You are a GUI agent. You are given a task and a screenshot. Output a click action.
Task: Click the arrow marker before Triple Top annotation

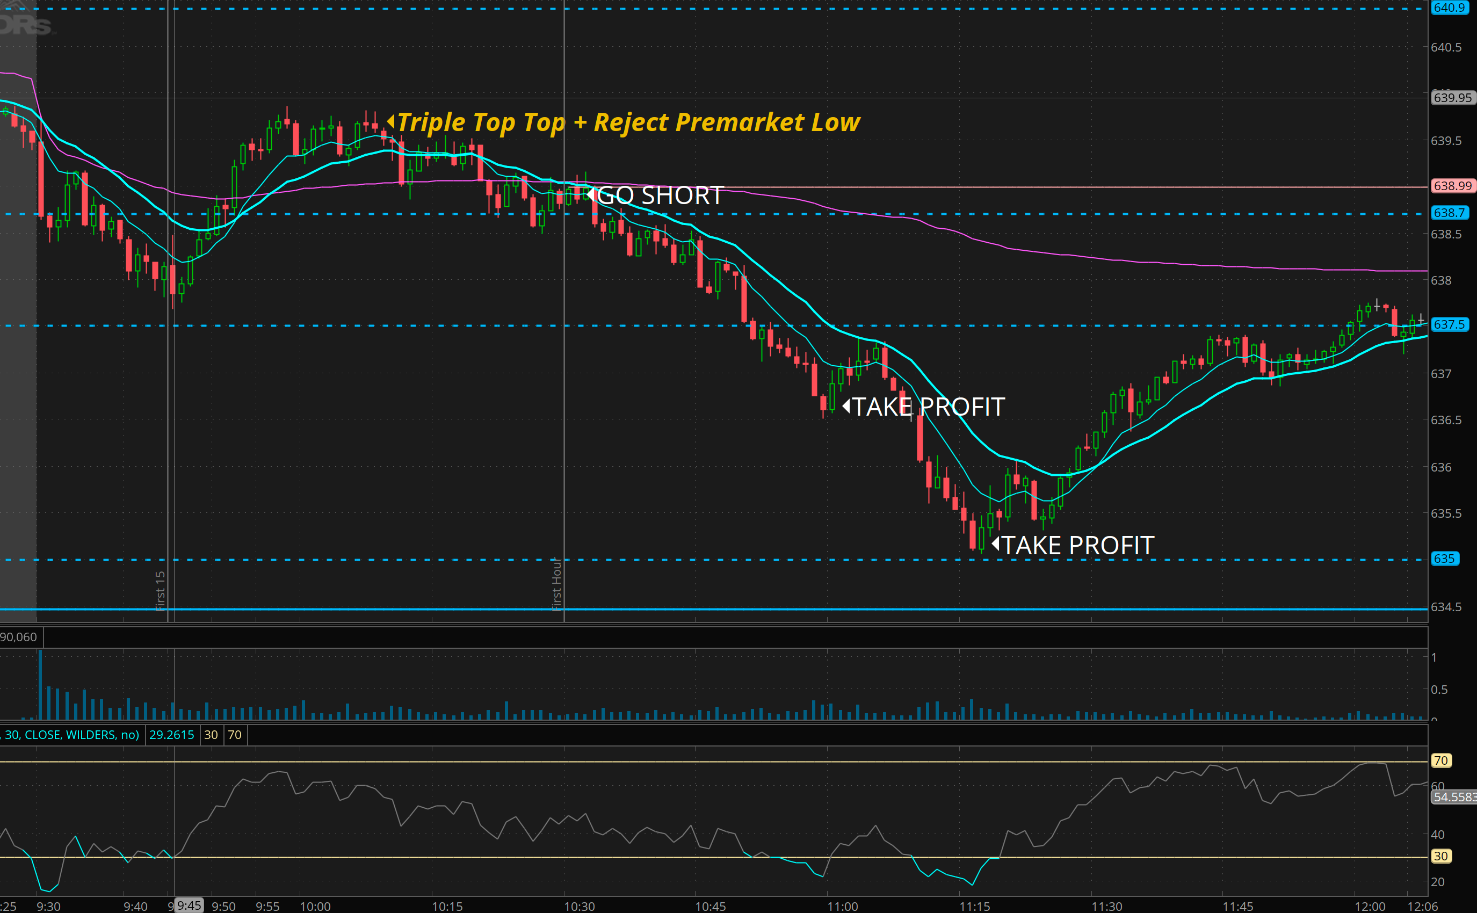pyautogui.click(x=390, y=121)
